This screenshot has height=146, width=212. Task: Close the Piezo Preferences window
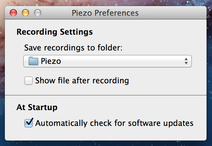[13, 13]
